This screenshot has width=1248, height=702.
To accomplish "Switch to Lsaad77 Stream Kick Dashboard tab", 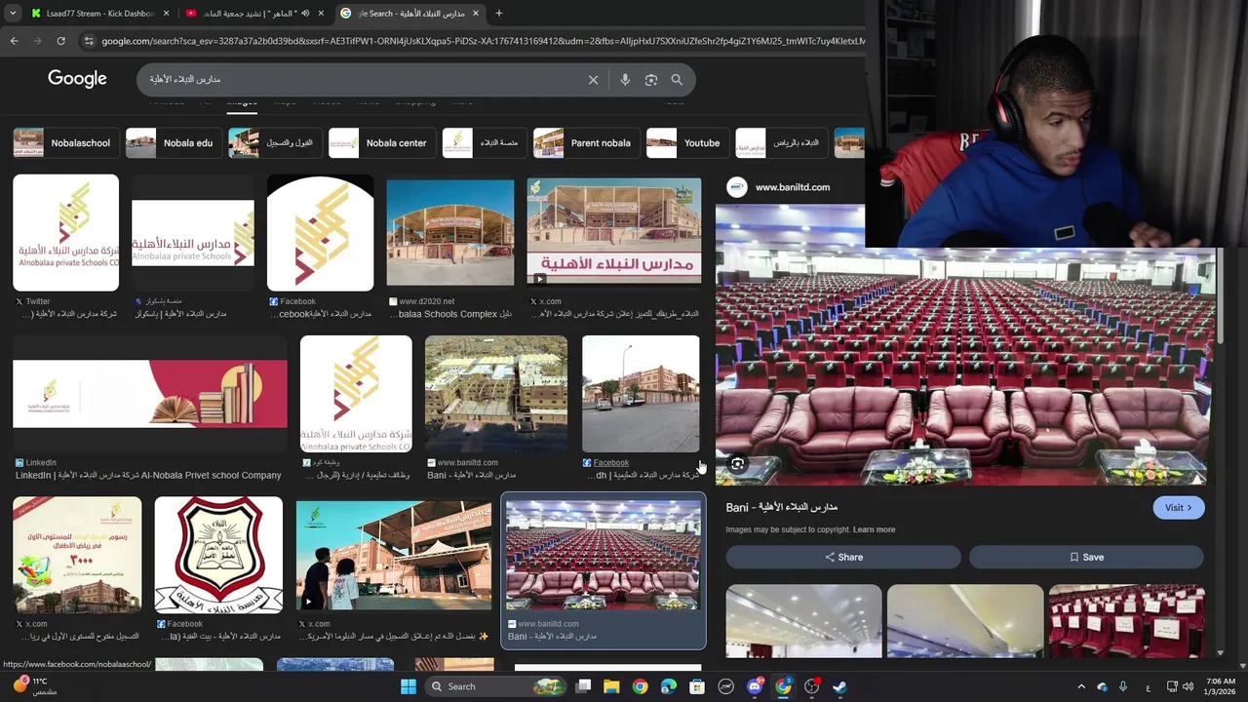I will pyautogui.click(x=99, y=14).
